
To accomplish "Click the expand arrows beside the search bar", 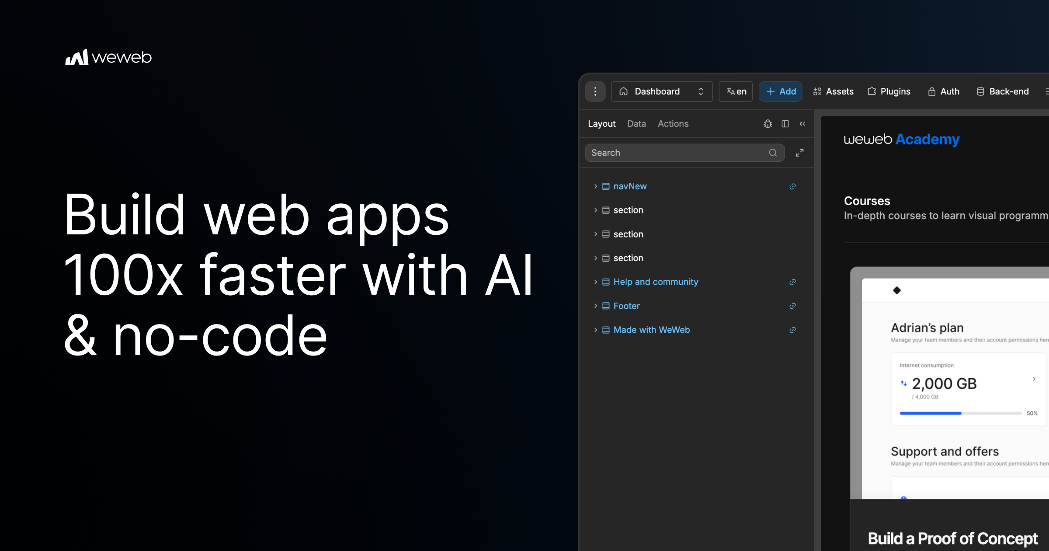I will [x=800, y=153].
